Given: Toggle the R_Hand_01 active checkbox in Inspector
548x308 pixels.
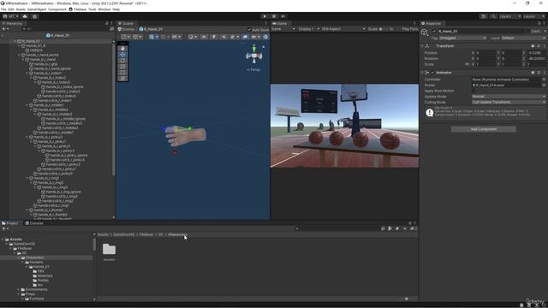Looking at the screenshot, I should click(x=434, y=31).
